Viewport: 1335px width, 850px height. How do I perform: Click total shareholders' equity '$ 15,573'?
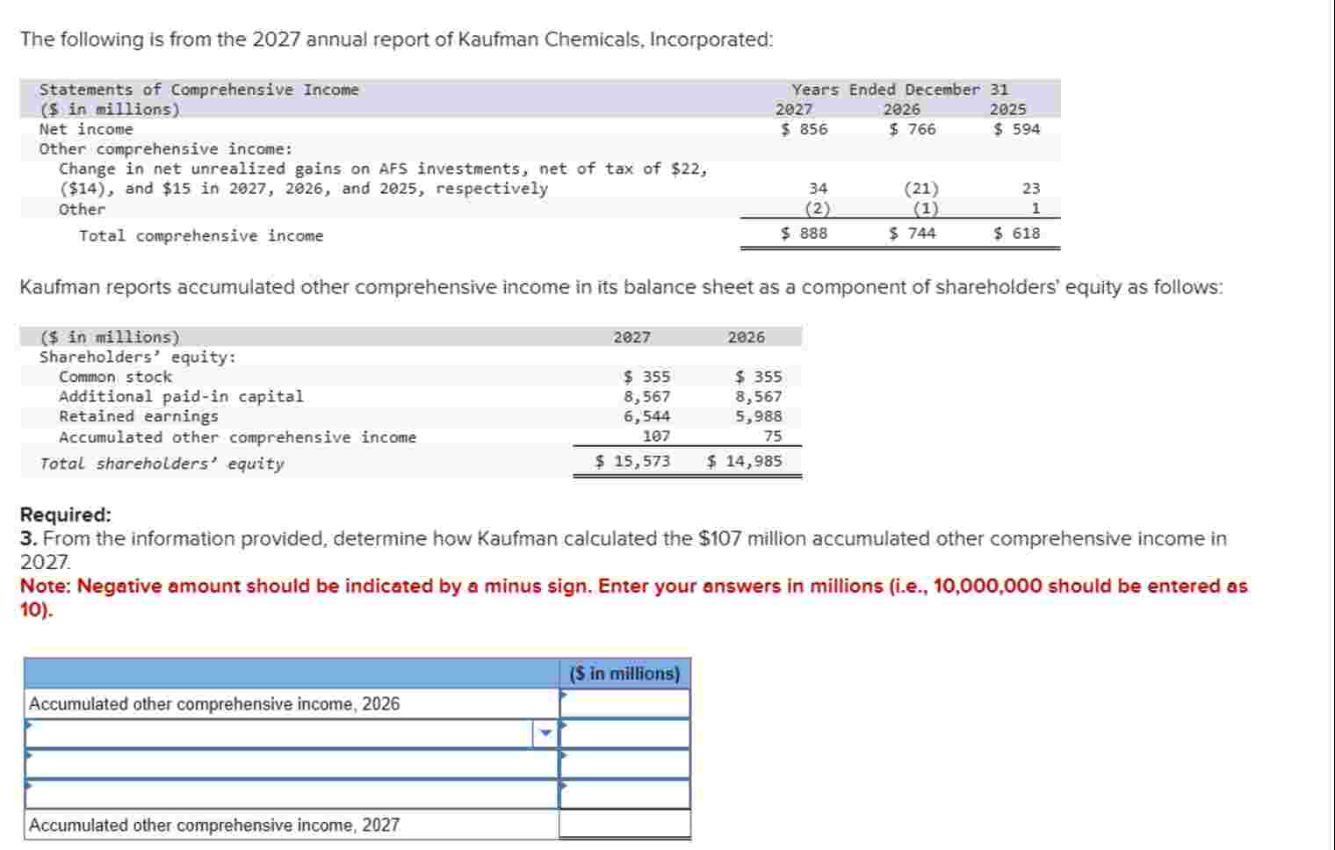pyautogui.click(x=633, y=461)
